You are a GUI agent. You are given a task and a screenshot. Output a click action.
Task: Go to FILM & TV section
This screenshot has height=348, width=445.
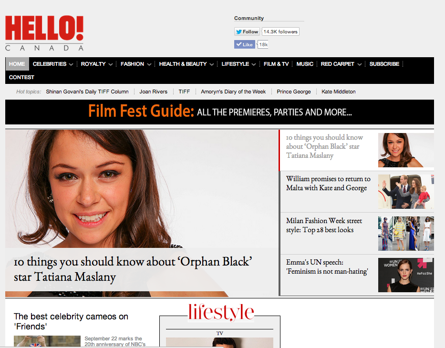pos(276,64)
